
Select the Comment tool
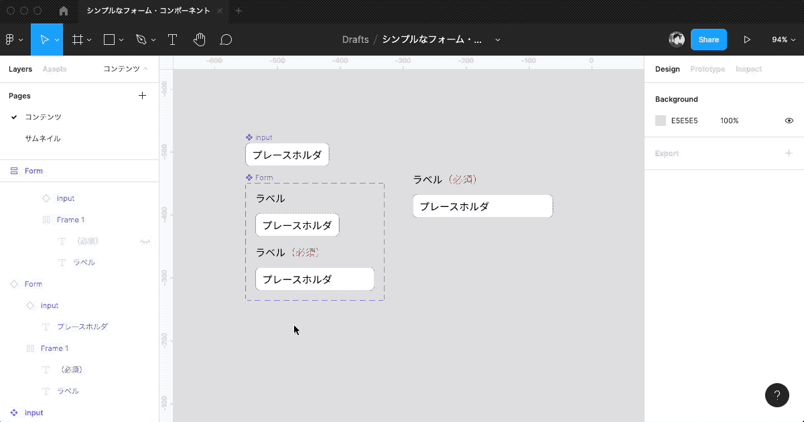tap(226, 40)
